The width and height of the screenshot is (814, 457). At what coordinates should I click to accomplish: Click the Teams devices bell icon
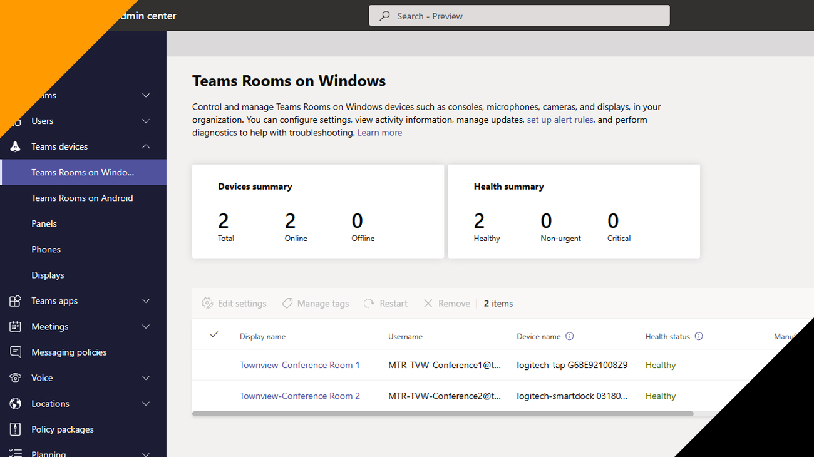16,146
